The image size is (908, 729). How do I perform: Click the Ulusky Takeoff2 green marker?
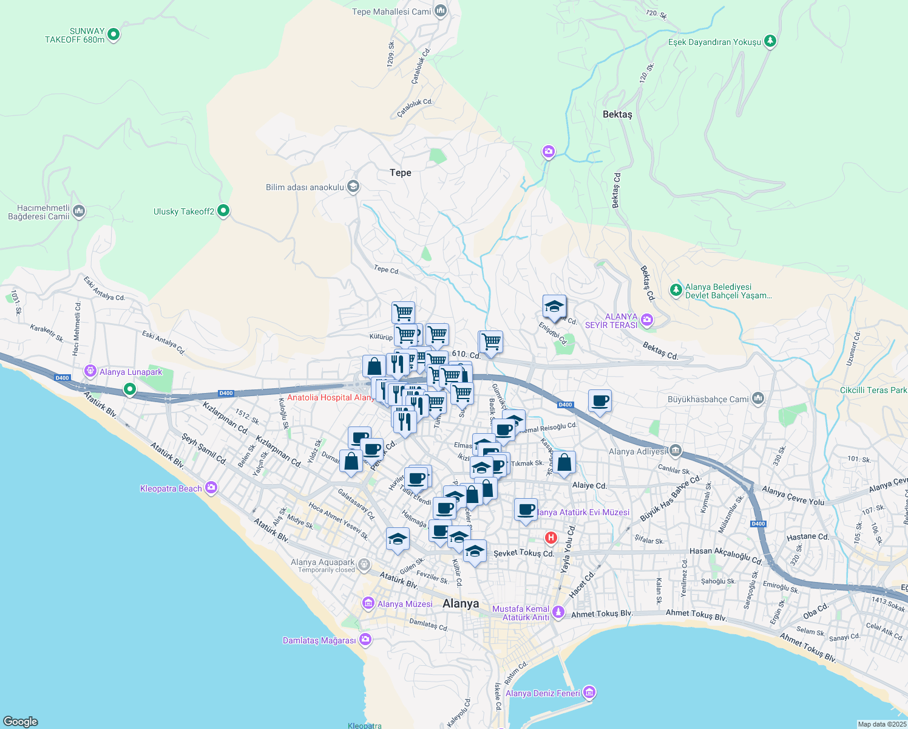point(222,210)
